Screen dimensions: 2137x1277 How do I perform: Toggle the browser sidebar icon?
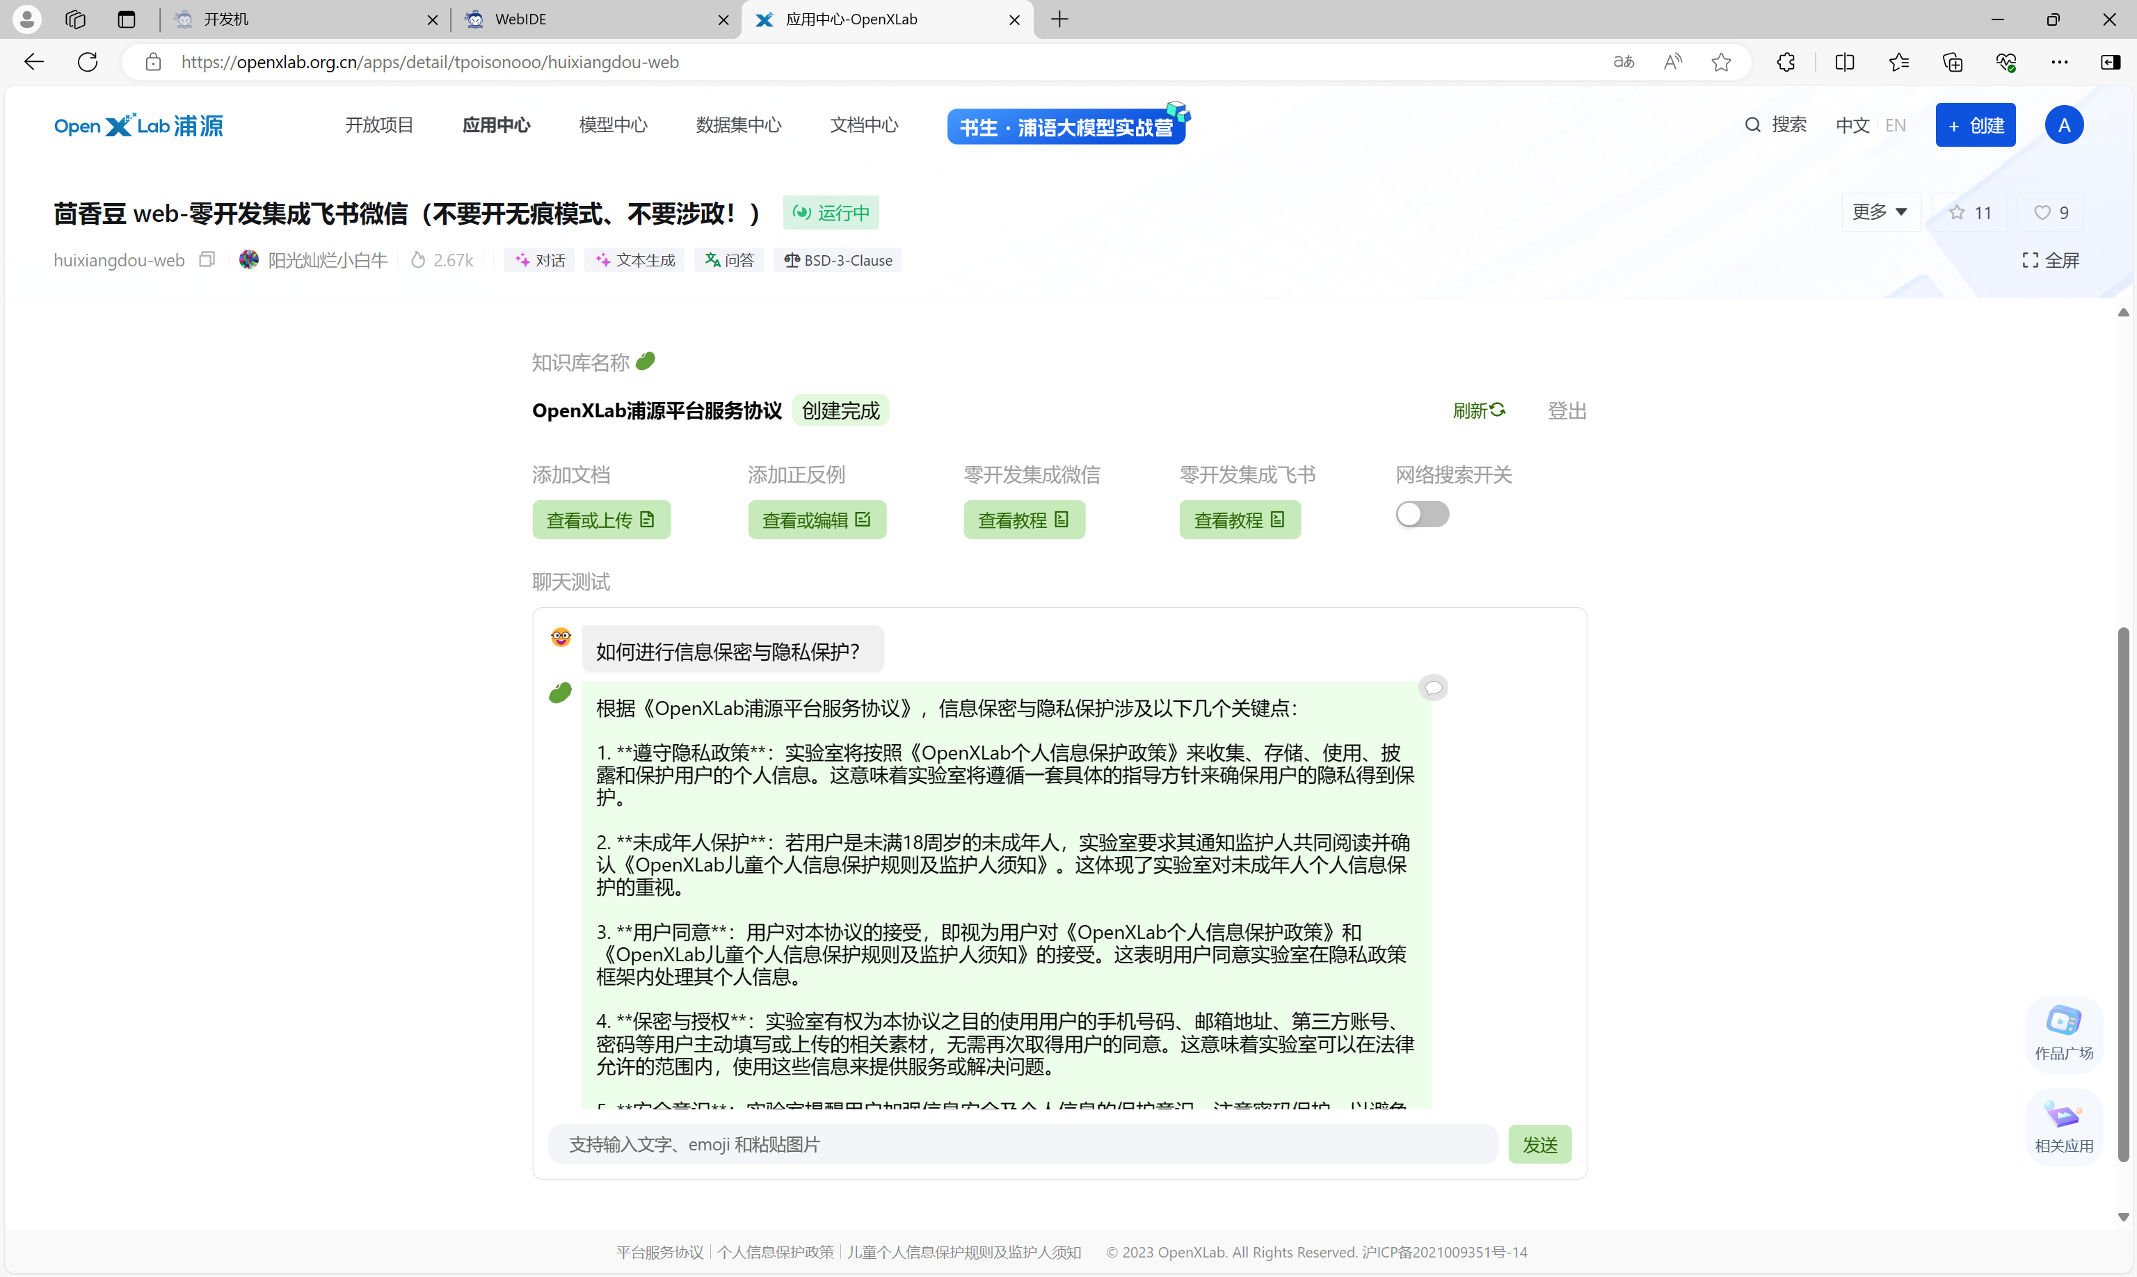tap(2111, 62)
